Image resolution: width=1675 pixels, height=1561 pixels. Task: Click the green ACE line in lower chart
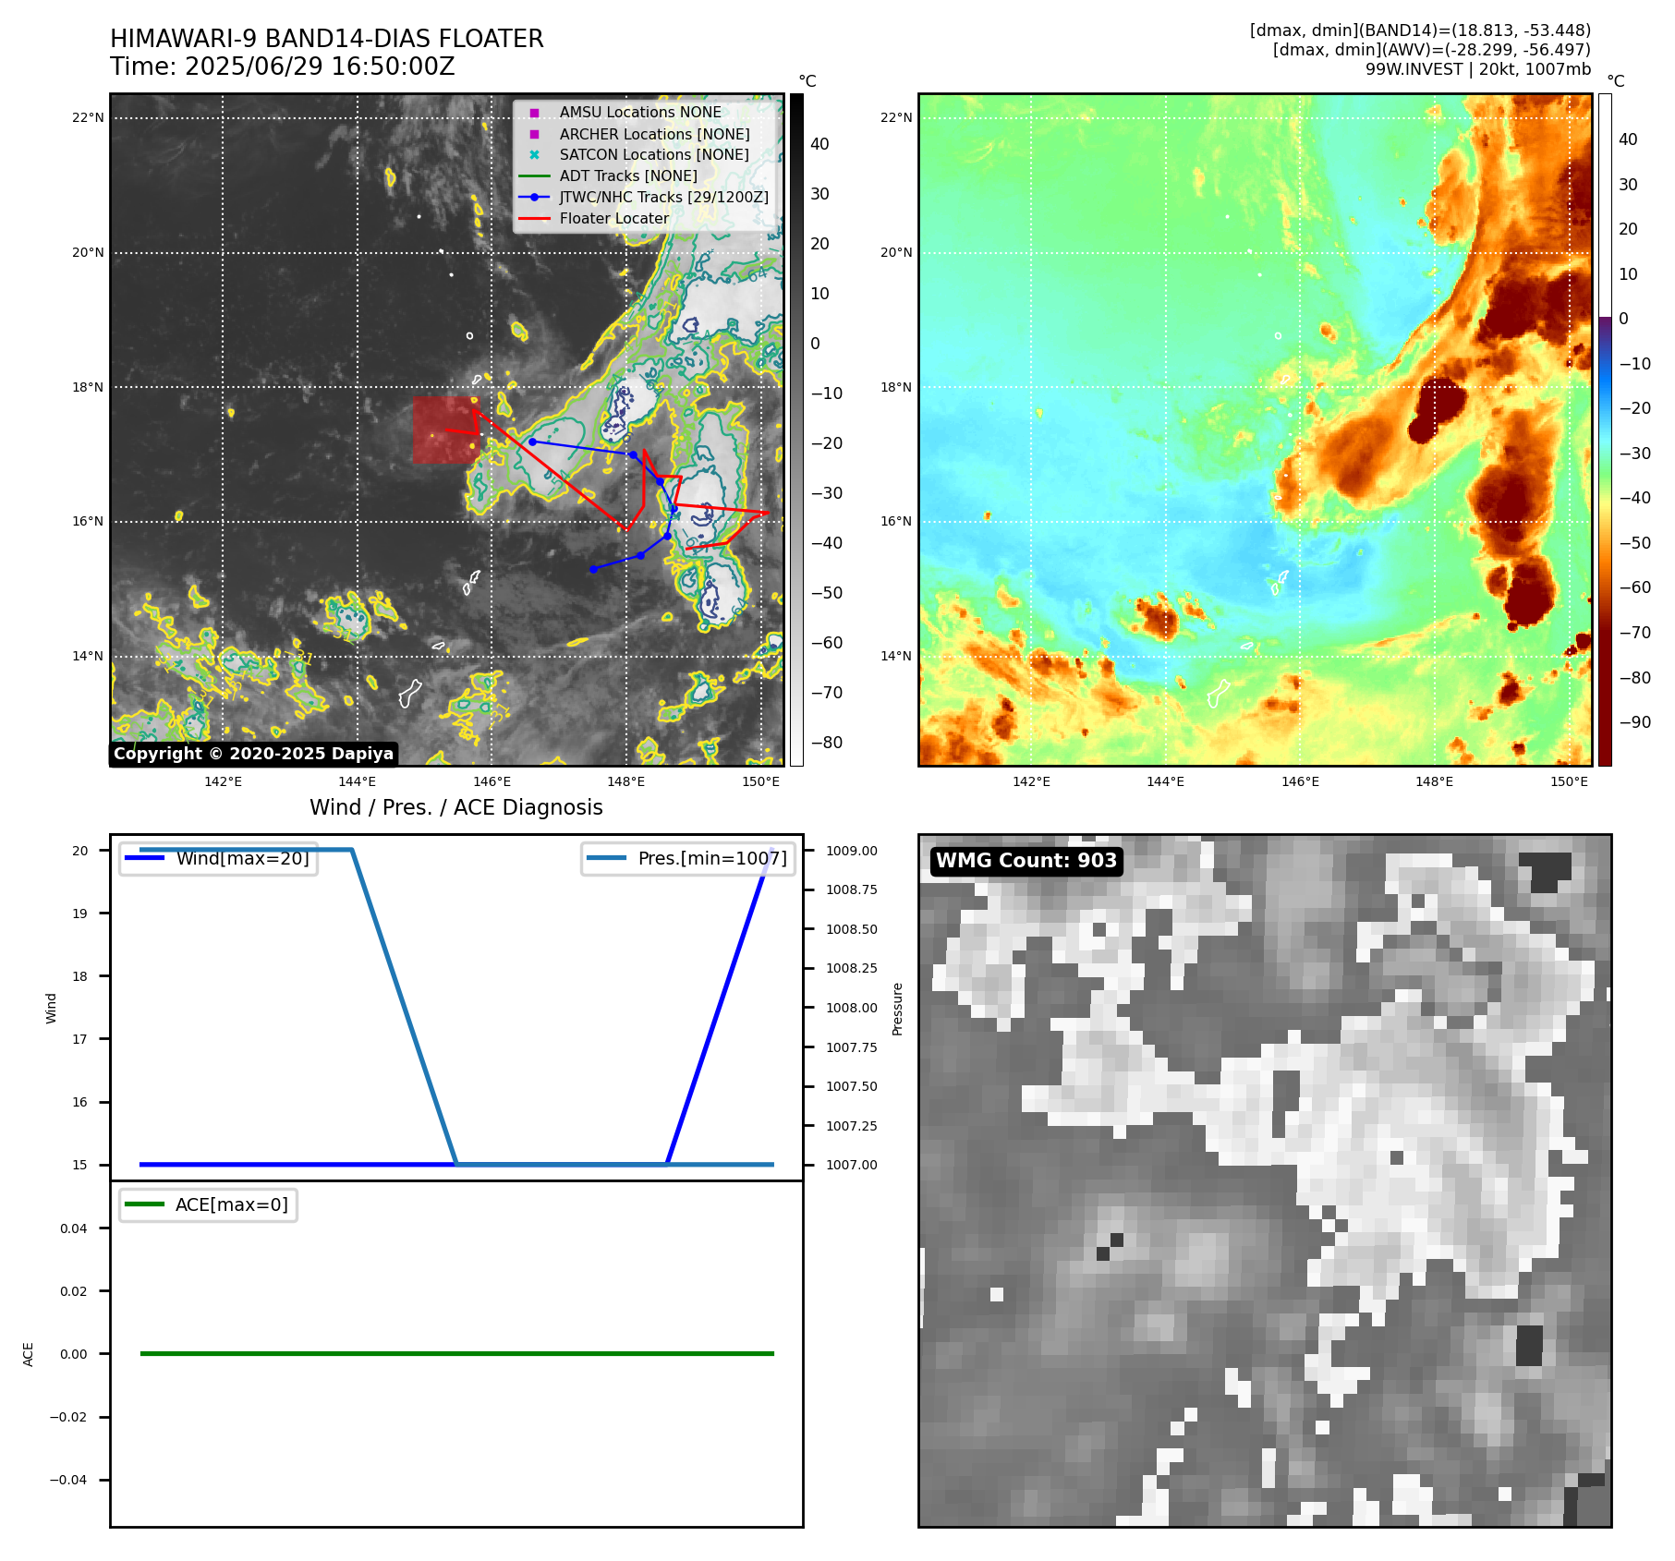click(456, 1353)
